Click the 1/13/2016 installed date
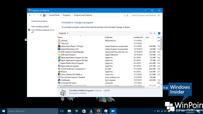This screenshot has height=114, width=203. tap(138, 77)
